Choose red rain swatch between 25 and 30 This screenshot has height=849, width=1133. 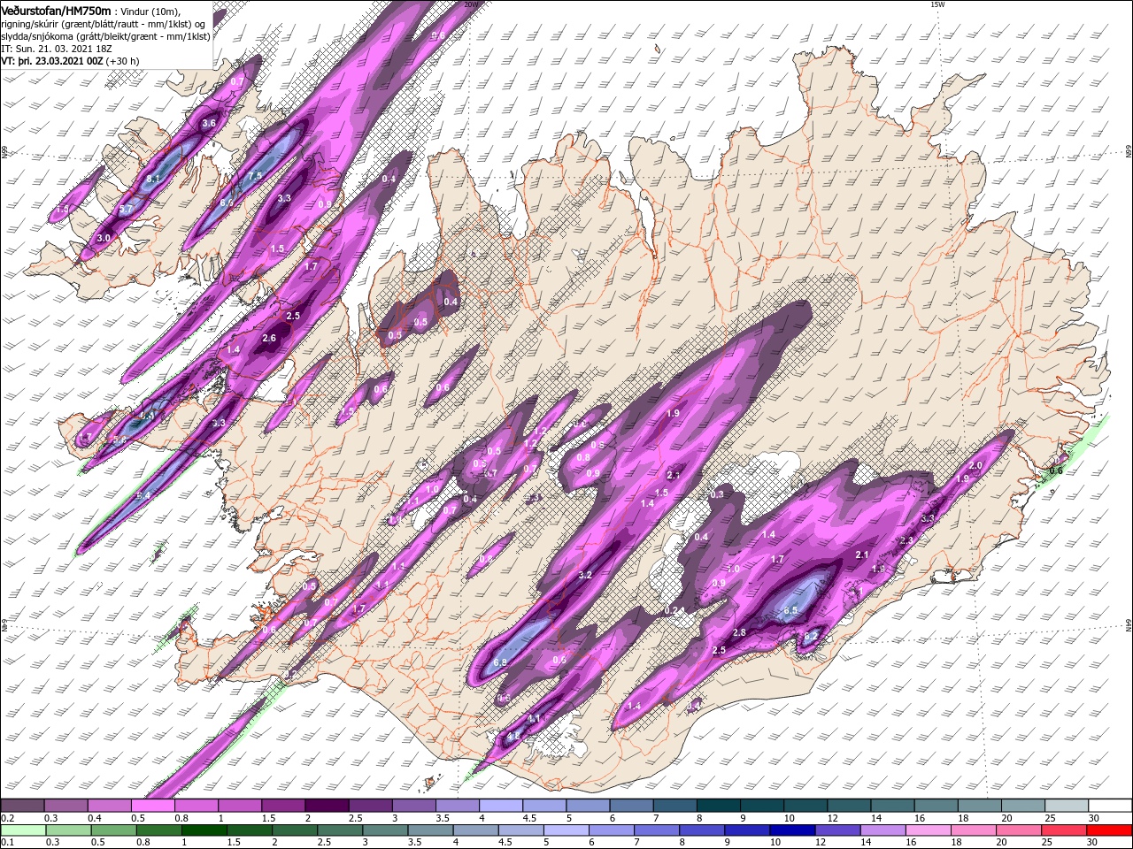point(1064,830)
